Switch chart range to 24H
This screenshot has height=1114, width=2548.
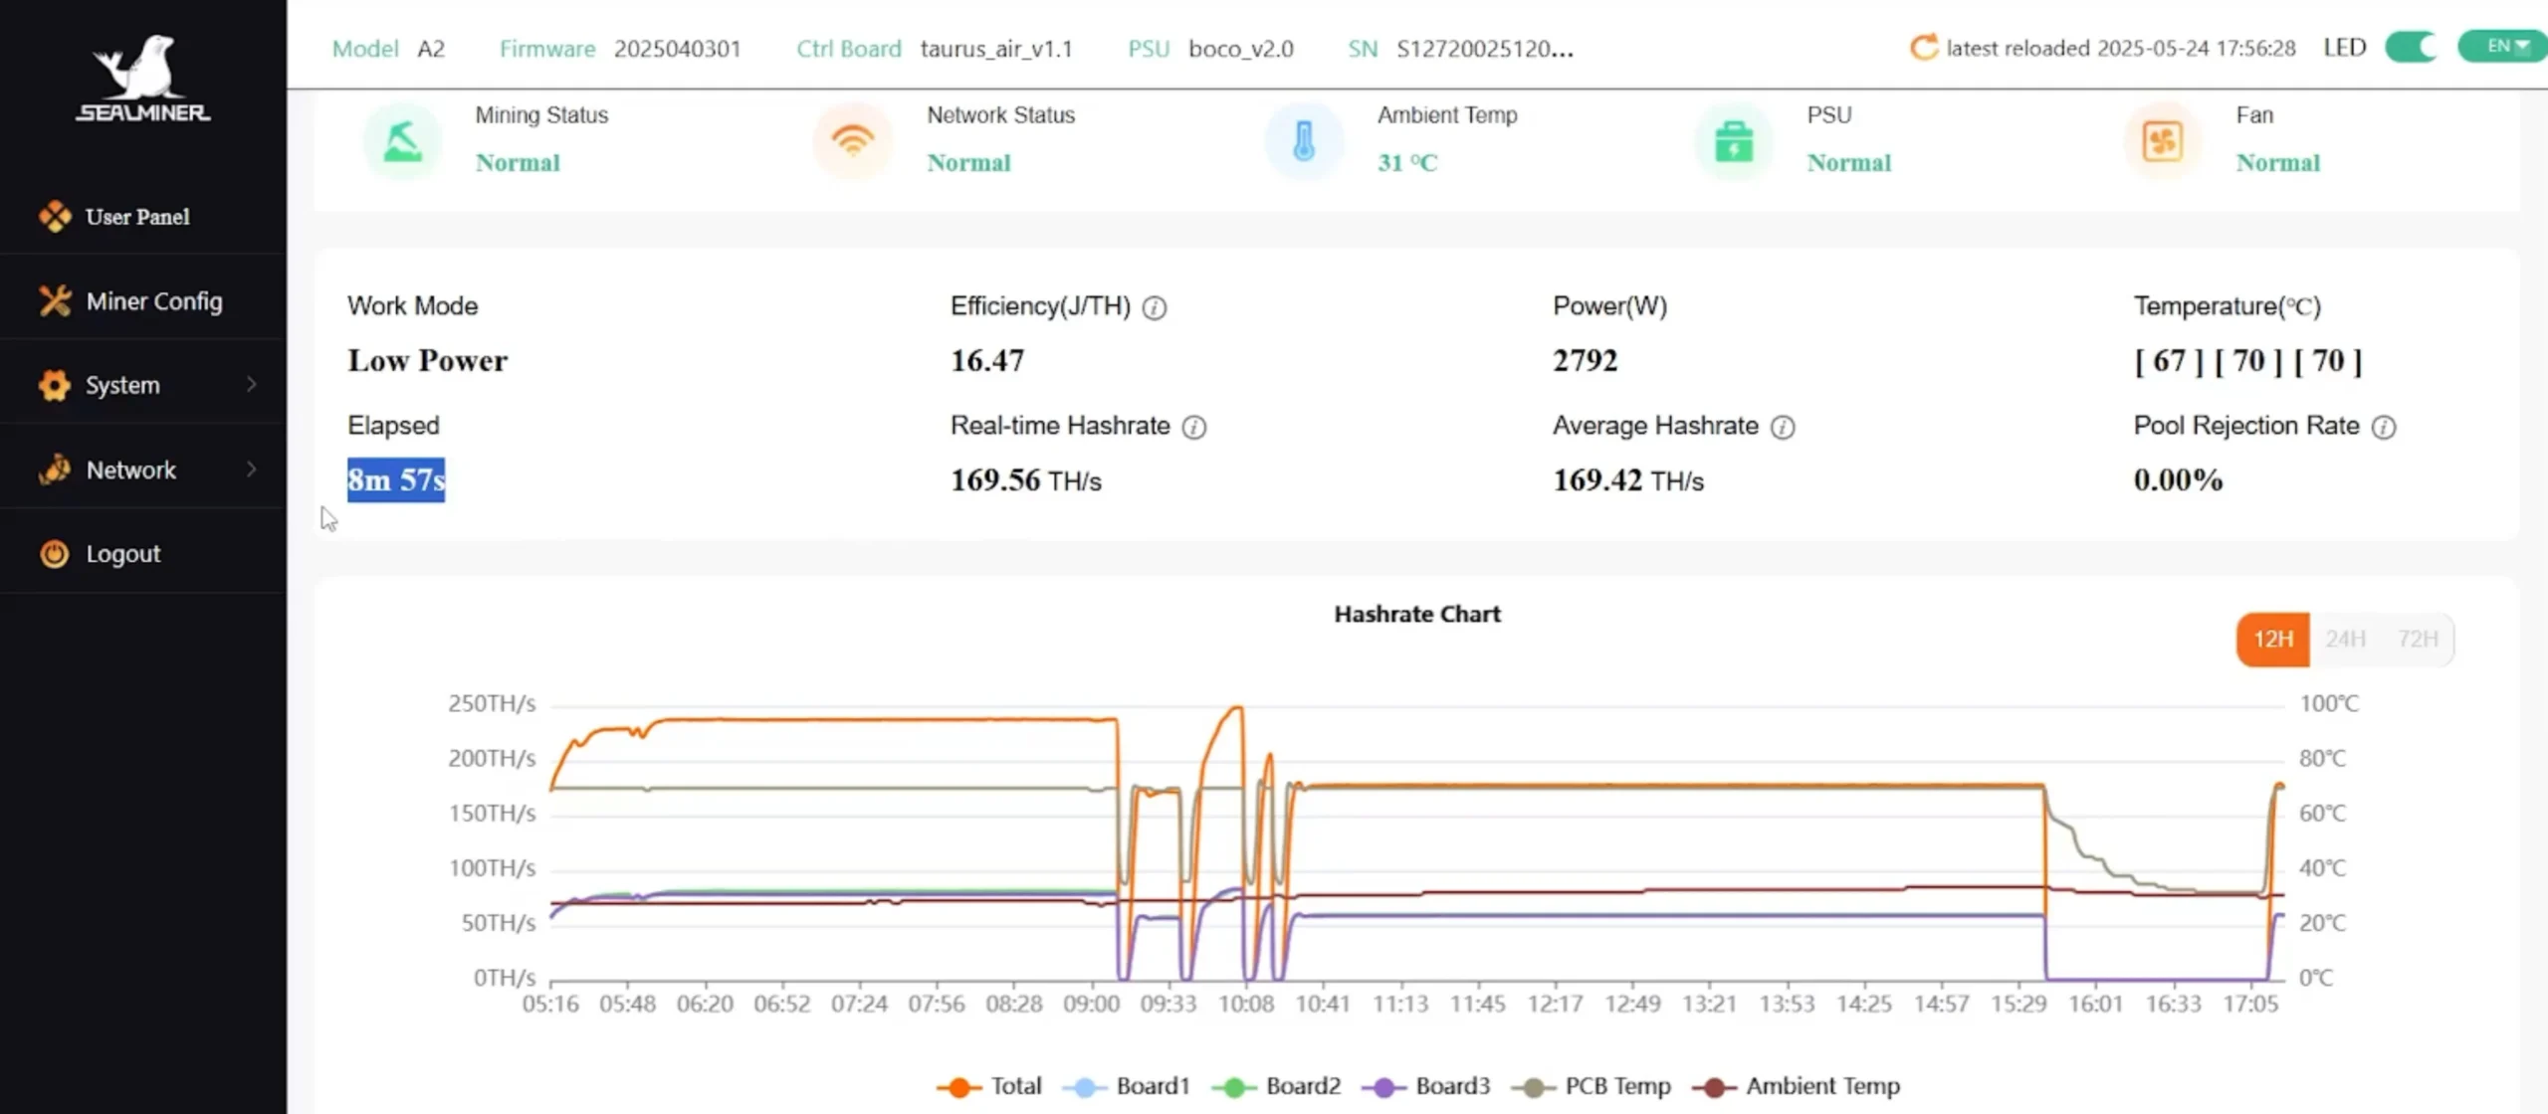(2345, 640)
